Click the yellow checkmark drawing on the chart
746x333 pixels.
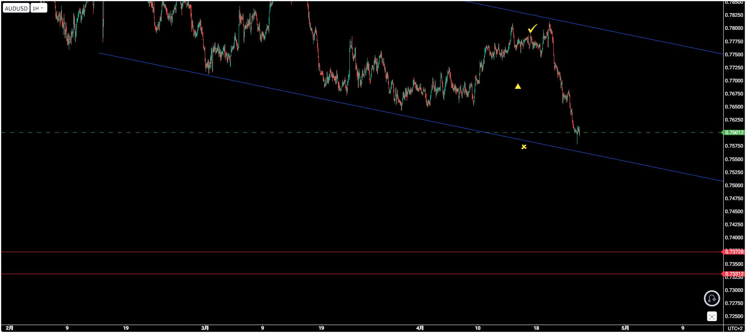(x=532, y=29)
